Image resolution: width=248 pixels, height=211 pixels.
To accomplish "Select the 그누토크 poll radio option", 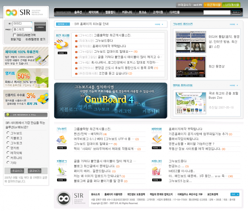I will 8,143.
